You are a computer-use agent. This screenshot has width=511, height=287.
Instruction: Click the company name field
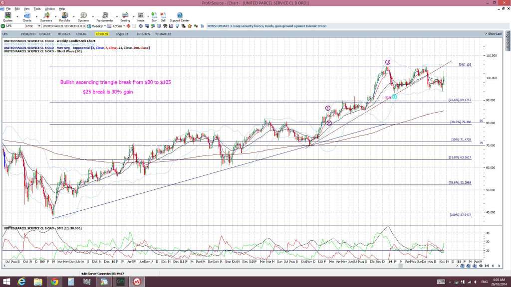(x=64, y=26)
